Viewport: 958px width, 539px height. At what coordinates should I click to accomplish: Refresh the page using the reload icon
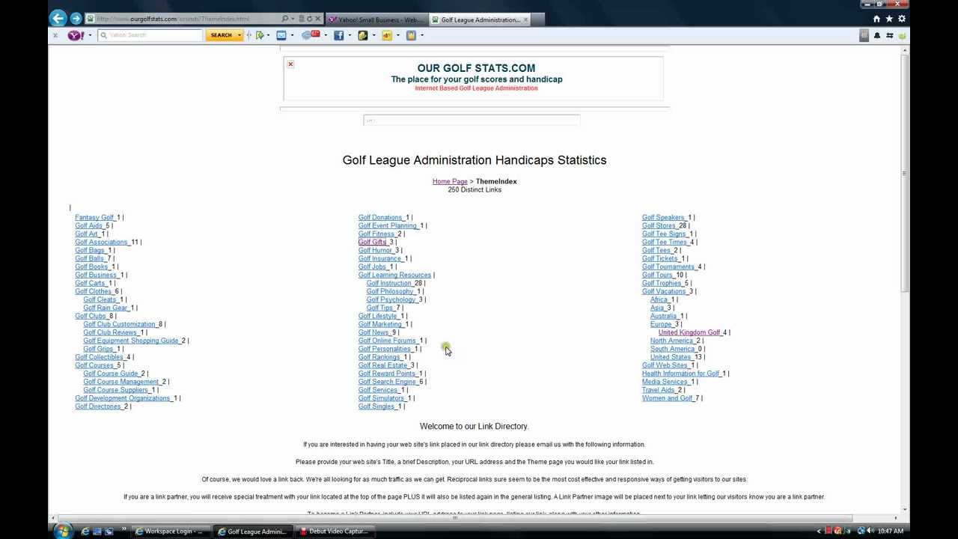tap(309, 19)
